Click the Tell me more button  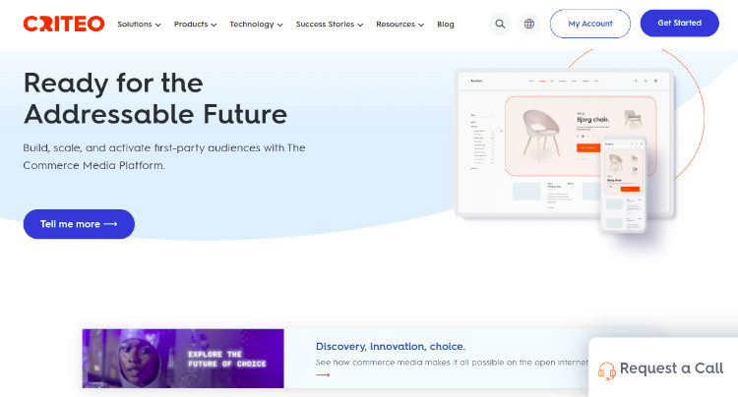[x=79, y=224]
